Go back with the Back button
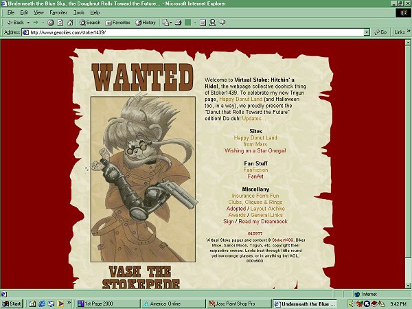 point(15,23)
